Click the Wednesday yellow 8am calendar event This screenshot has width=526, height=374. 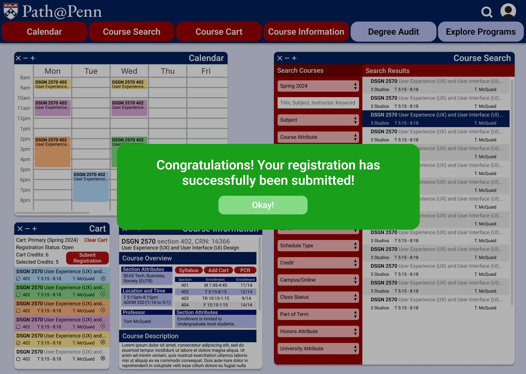[x=129, y=84]
